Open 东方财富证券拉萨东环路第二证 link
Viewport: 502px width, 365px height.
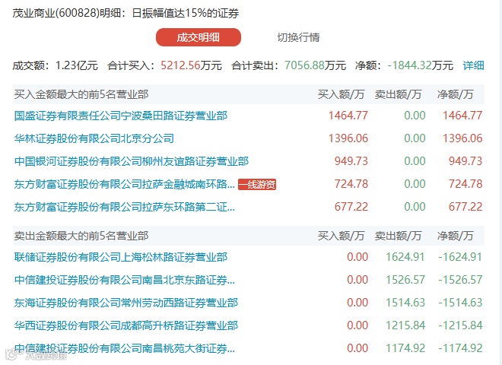click(x=125, y=207)
